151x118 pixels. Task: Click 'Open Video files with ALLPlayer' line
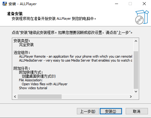point(45,84)
